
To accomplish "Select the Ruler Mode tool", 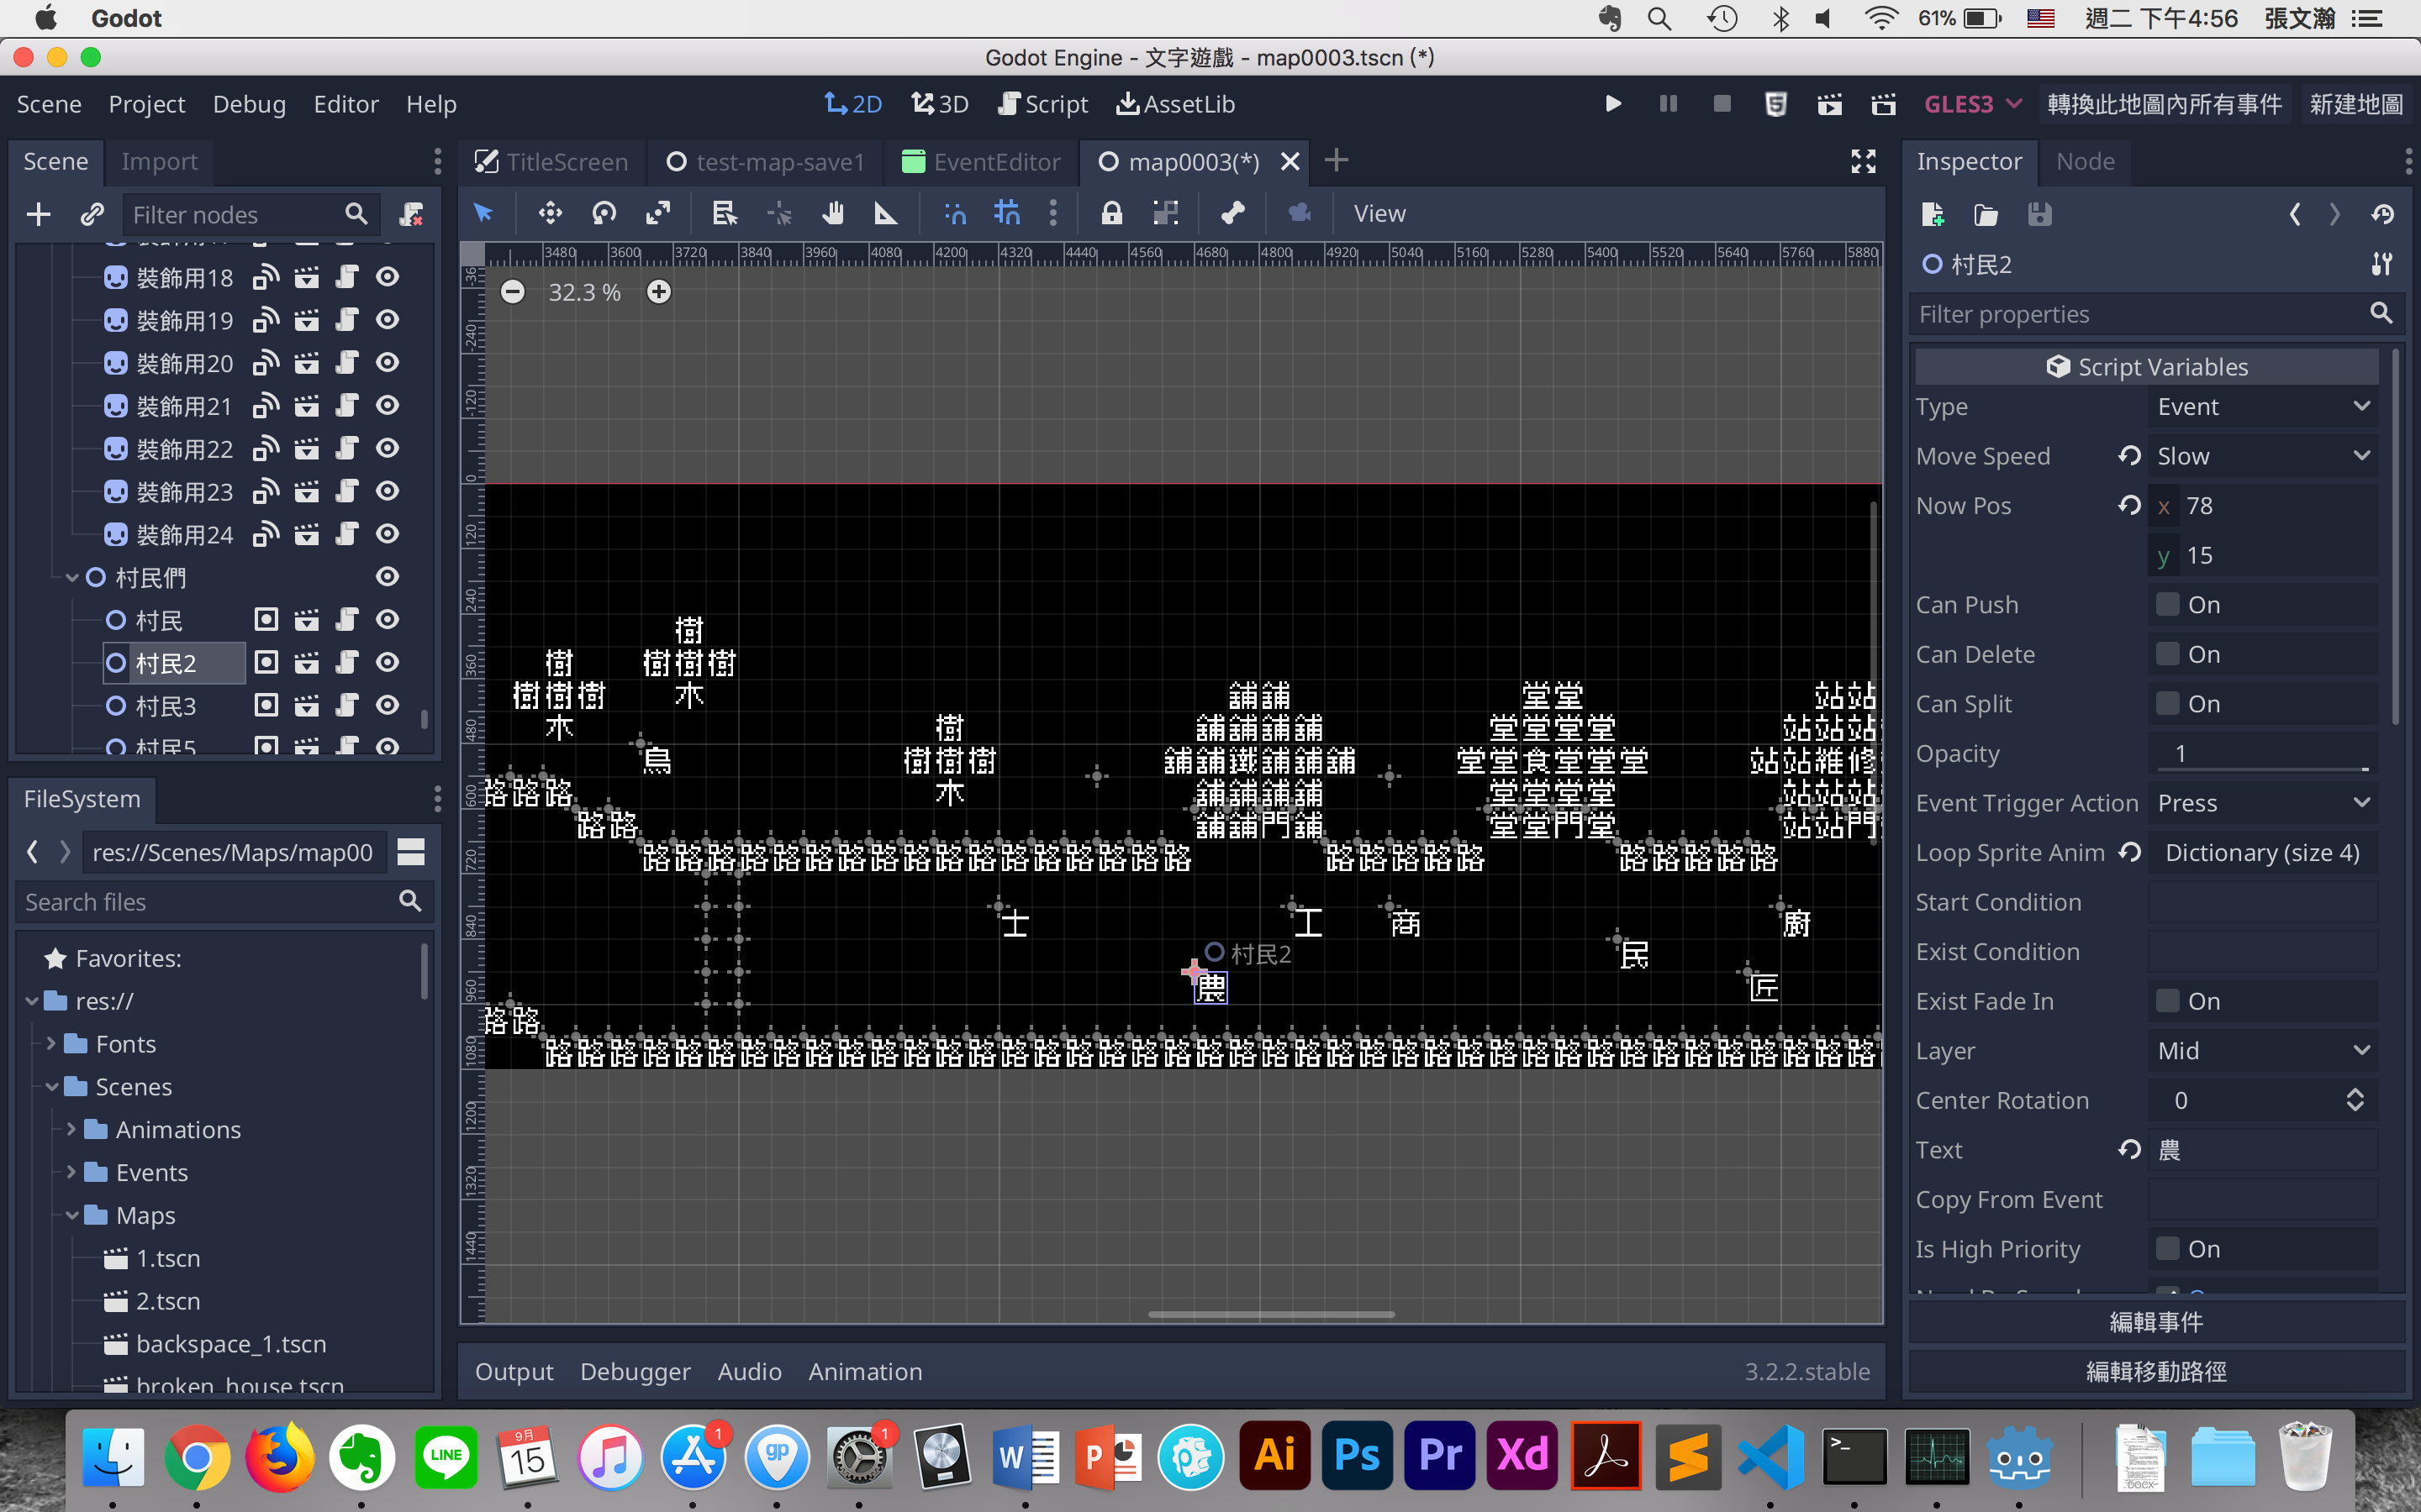I will tap(885, 213).
